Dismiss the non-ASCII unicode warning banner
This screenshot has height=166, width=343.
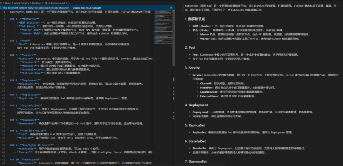click(x=171, y=8)
